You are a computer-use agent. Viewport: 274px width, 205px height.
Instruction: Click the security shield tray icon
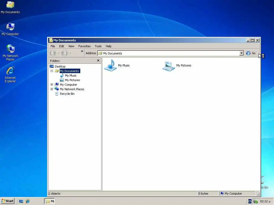[x=256, y=202]
